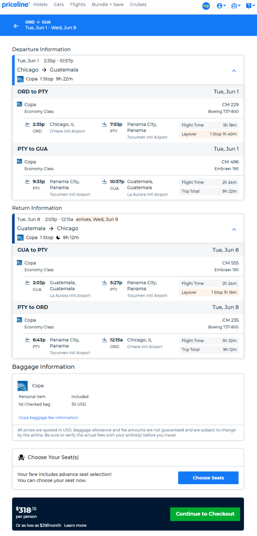Open the Learn more monthly payment link
This screenshot has width=257, height=536.
(x=75, y=525)
